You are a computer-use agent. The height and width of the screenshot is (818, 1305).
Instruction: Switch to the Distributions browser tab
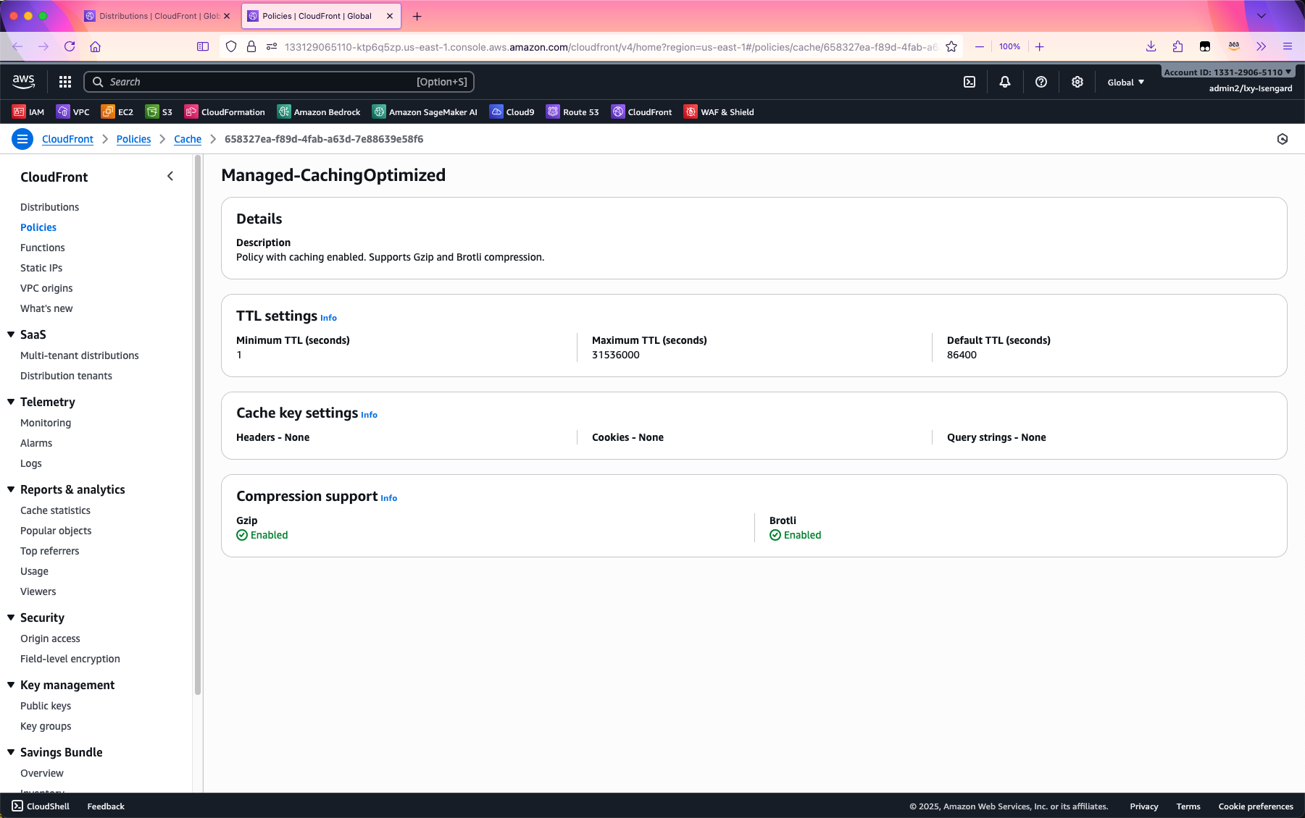(157, 16)
